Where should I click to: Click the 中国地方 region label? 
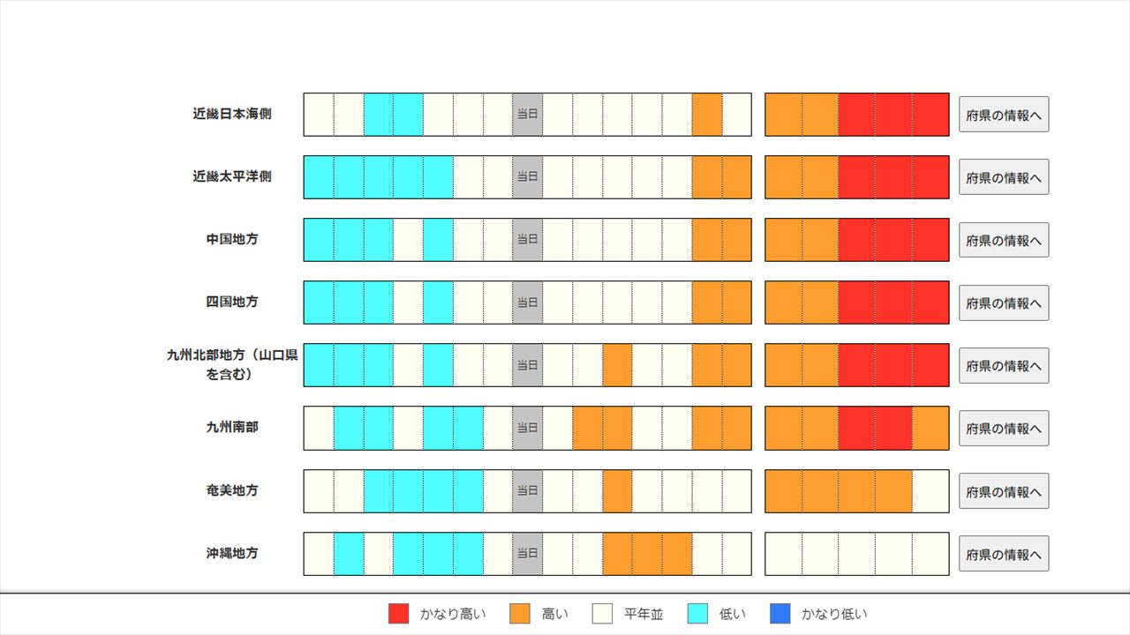coord(232,239)
